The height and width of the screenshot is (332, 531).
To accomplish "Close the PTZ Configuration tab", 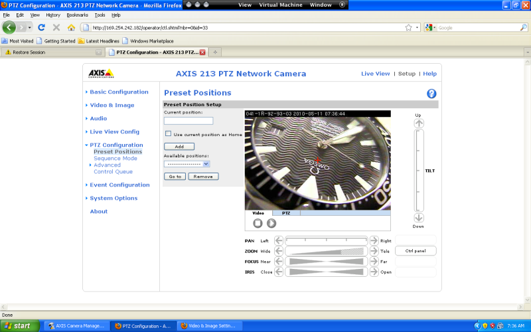I will [202, 52].
